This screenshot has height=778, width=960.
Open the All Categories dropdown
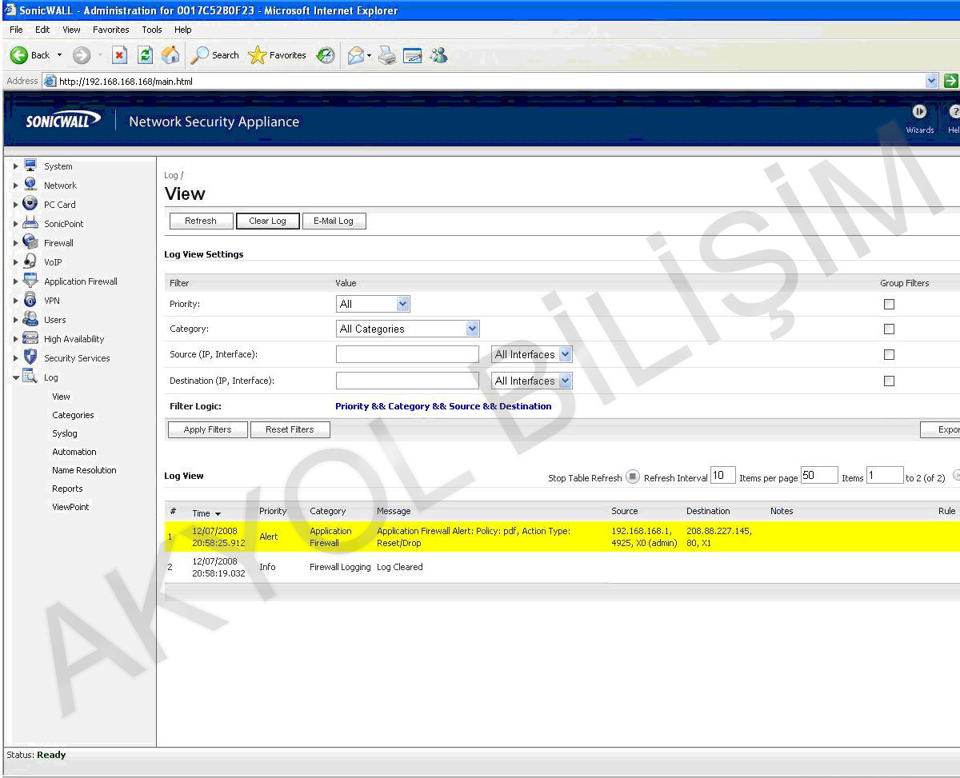(x=408, y=329)
